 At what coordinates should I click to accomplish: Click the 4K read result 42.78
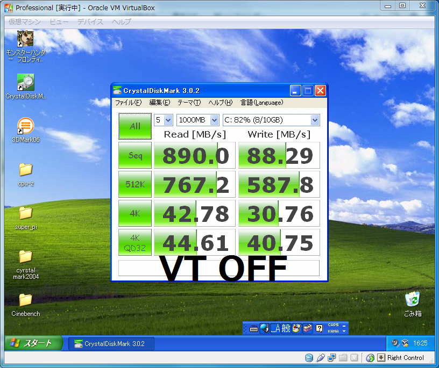coord(195,213)
